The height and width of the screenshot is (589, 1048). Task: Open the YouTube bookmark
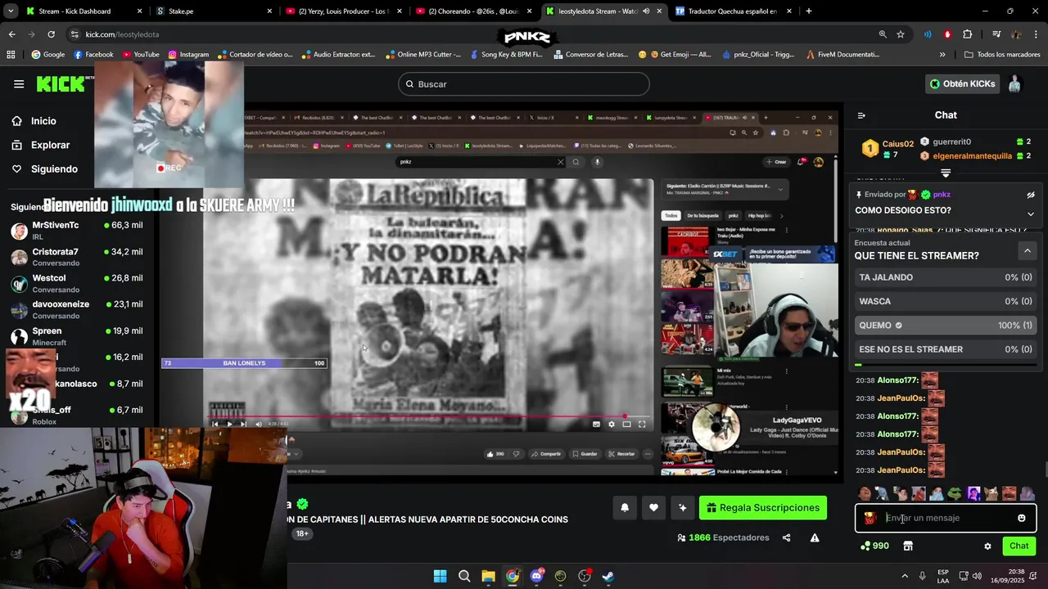(141, 55)
